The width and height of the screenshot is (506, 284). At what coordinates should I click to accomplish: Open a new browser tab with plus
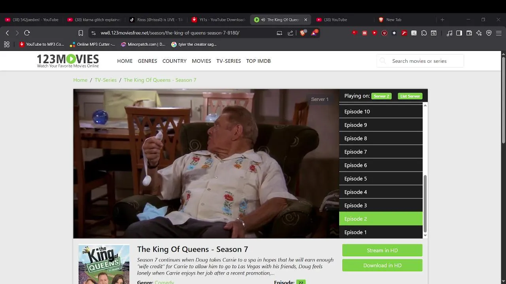pos(442,20)
